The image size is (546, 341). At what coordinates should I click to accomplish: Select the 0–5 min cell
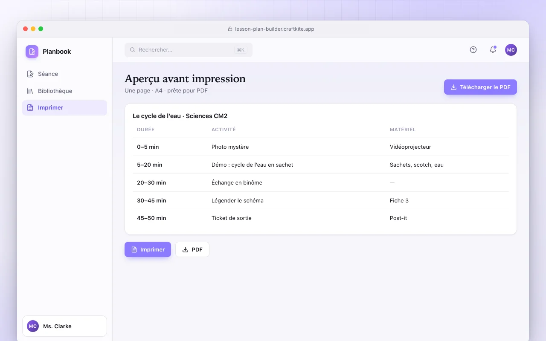pyautogui.click(x=148, y=147)
